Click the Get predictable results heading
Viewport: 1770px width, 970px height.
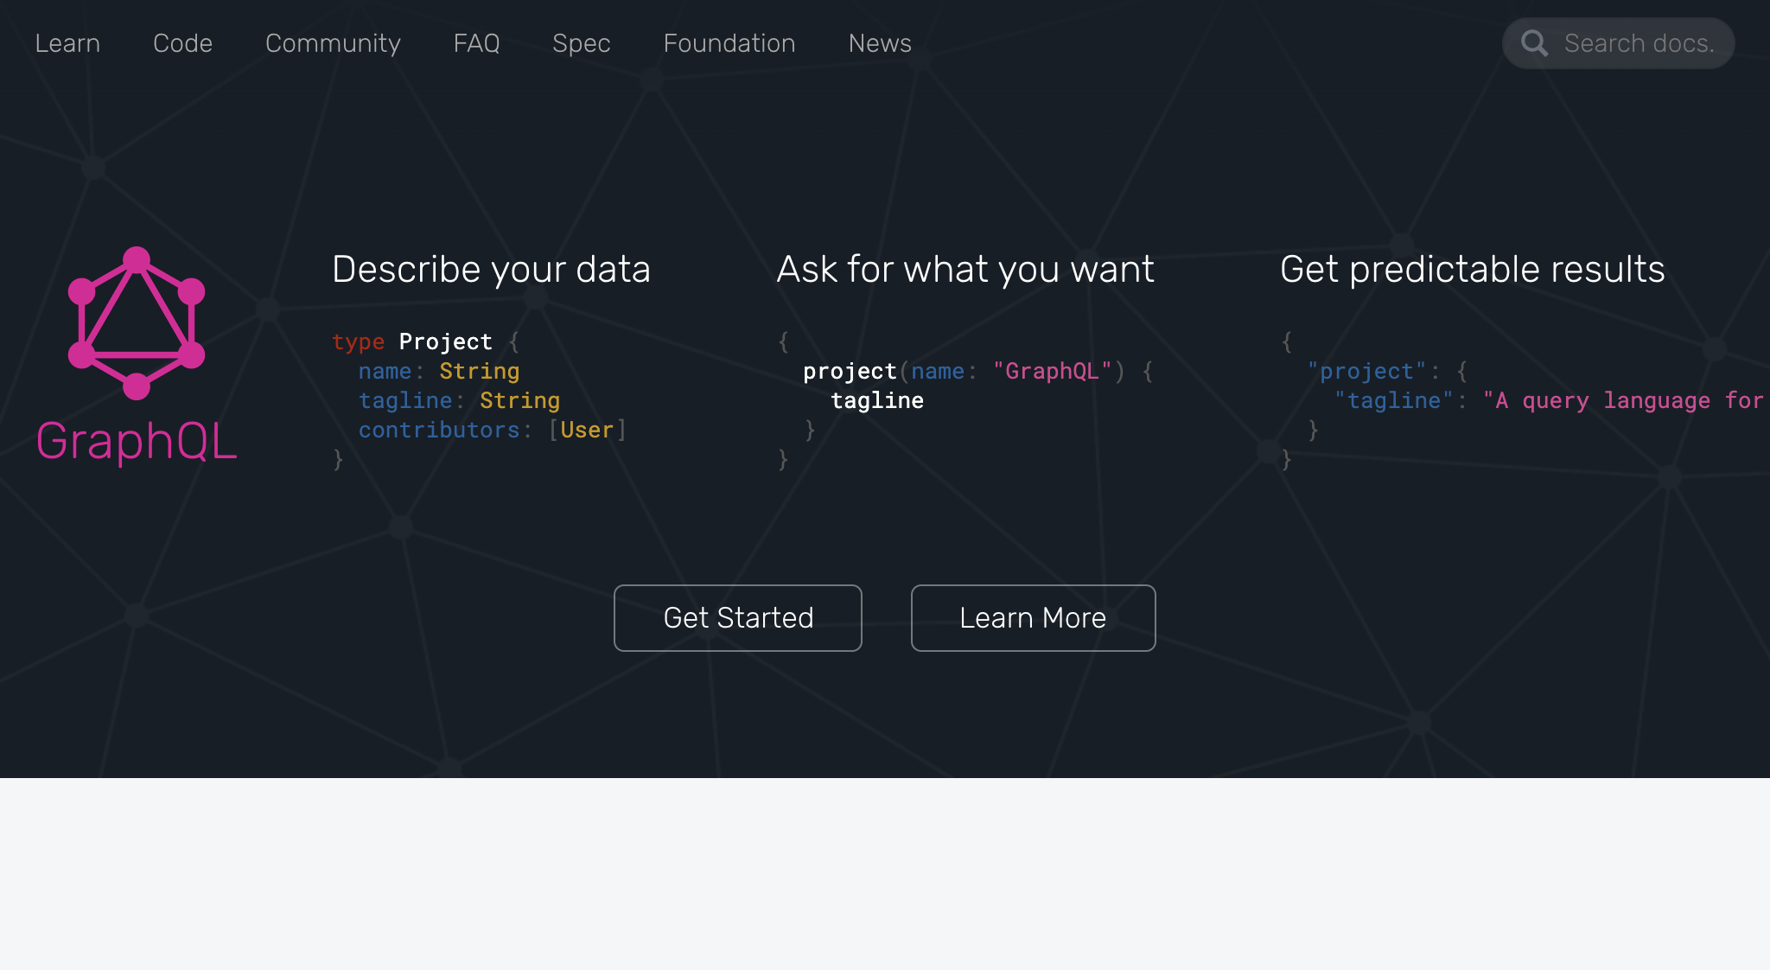[x=1472, y=270]
